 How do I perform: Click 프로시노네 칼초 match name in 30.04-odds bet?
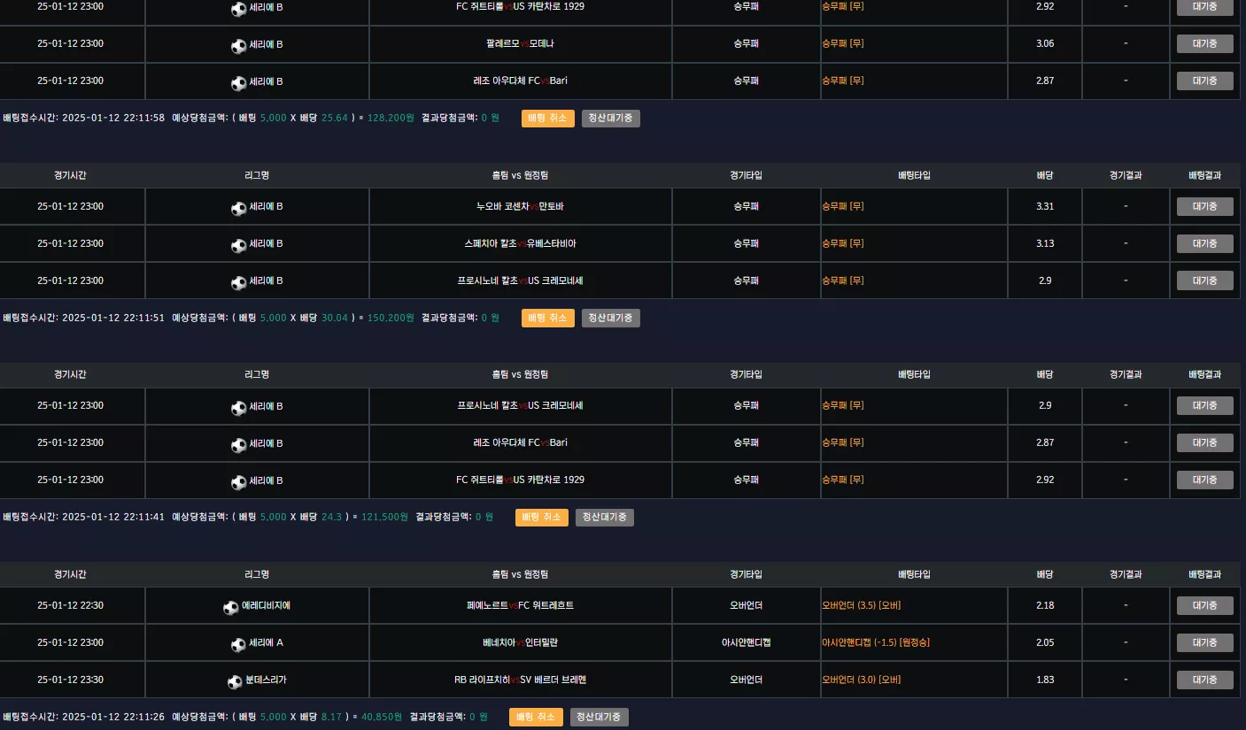click(520, 280)
